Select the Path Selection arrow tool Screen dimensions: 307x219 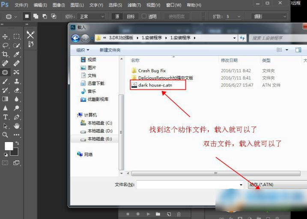tap(5, 126)
